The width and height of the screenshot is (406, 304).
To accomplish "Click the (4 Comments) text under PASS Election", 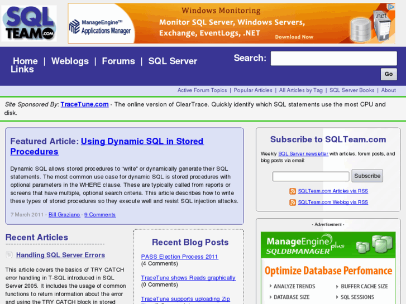I will 160,264.
